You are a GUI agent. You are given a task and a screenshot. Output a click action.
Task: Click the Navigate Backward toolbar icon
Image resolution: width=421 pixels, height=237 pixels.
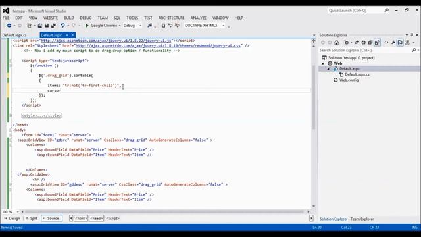coord(9,26)
